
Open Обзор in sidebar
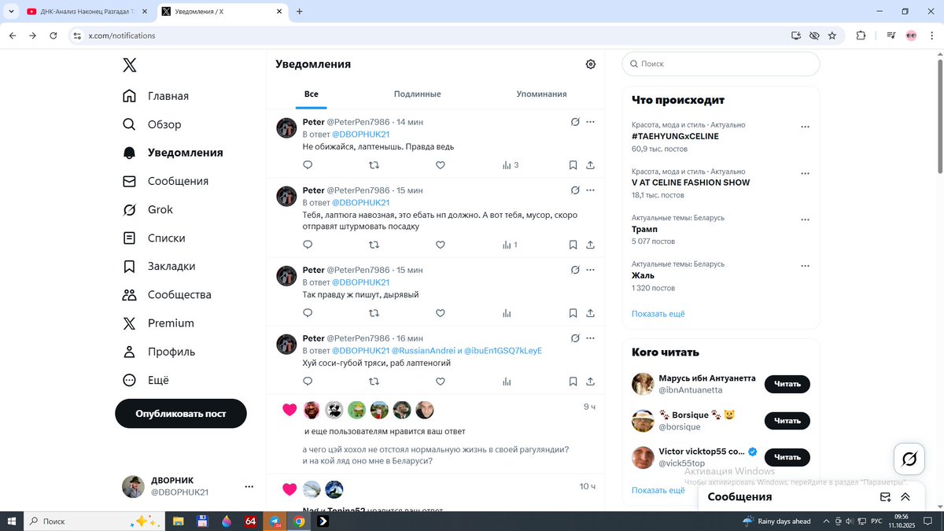152,124
